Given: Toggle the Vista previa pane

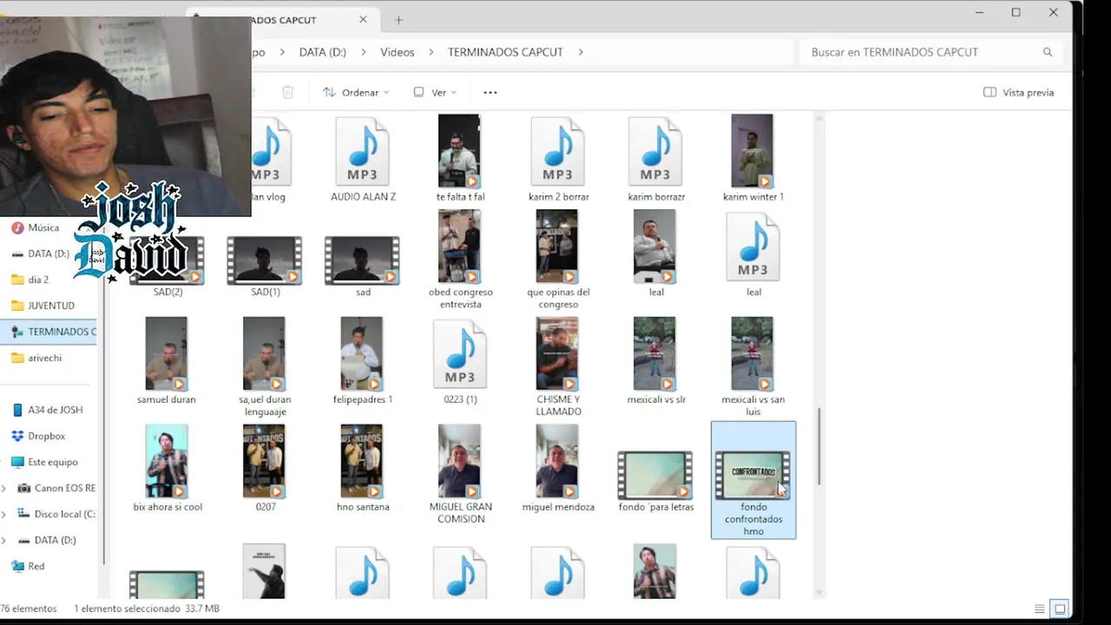Looking at the screenshot, I should coord(1019,92).
